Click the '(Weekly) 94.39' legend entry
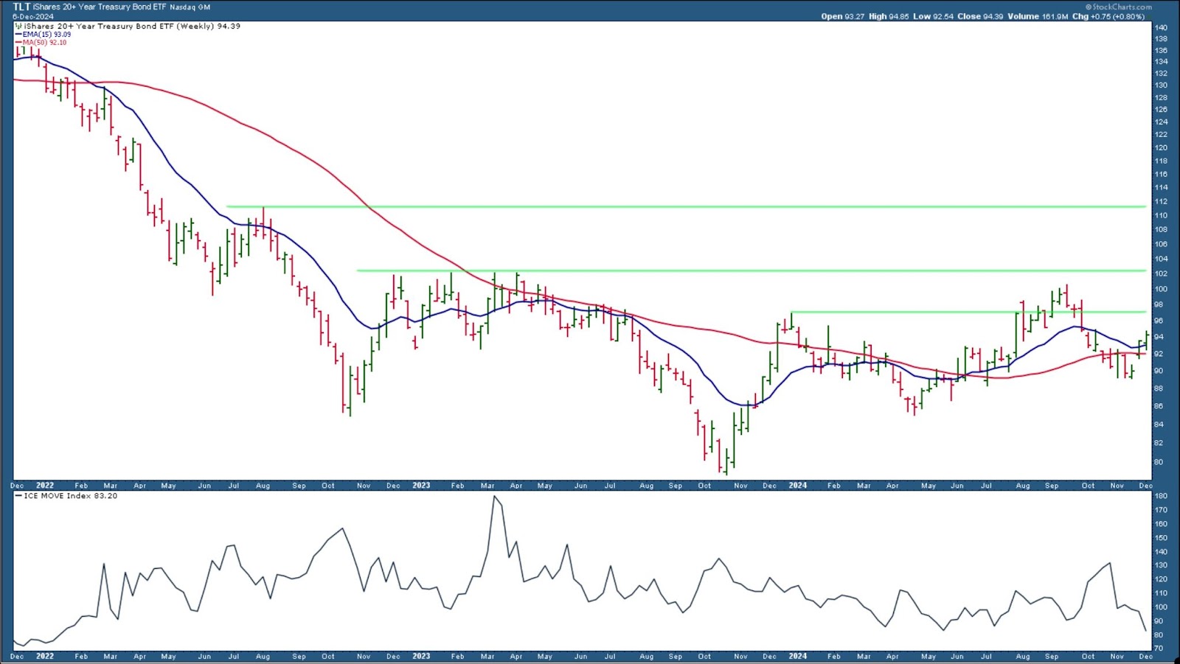This screenshot has height=664, width=1180. point(208,26)
